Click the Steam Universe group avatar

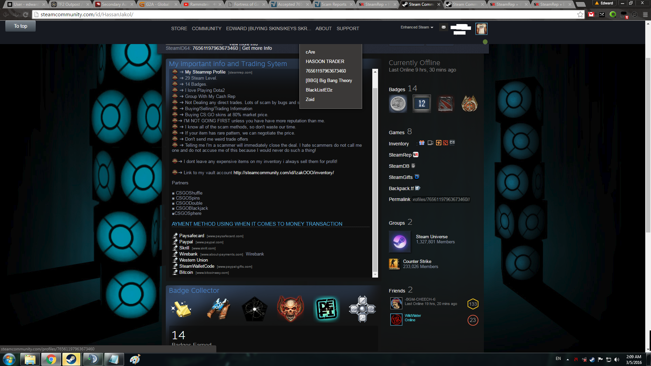pos(399,242)
